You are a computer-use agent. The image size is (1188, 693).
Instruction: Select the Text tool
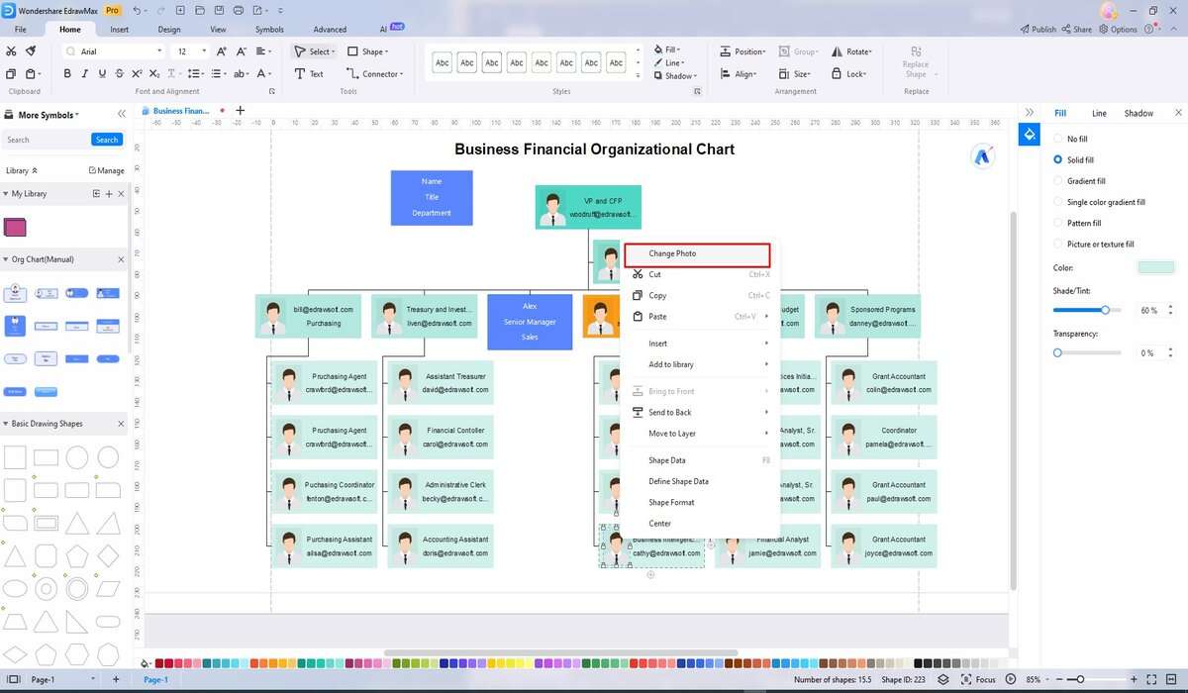click(310, 74)
